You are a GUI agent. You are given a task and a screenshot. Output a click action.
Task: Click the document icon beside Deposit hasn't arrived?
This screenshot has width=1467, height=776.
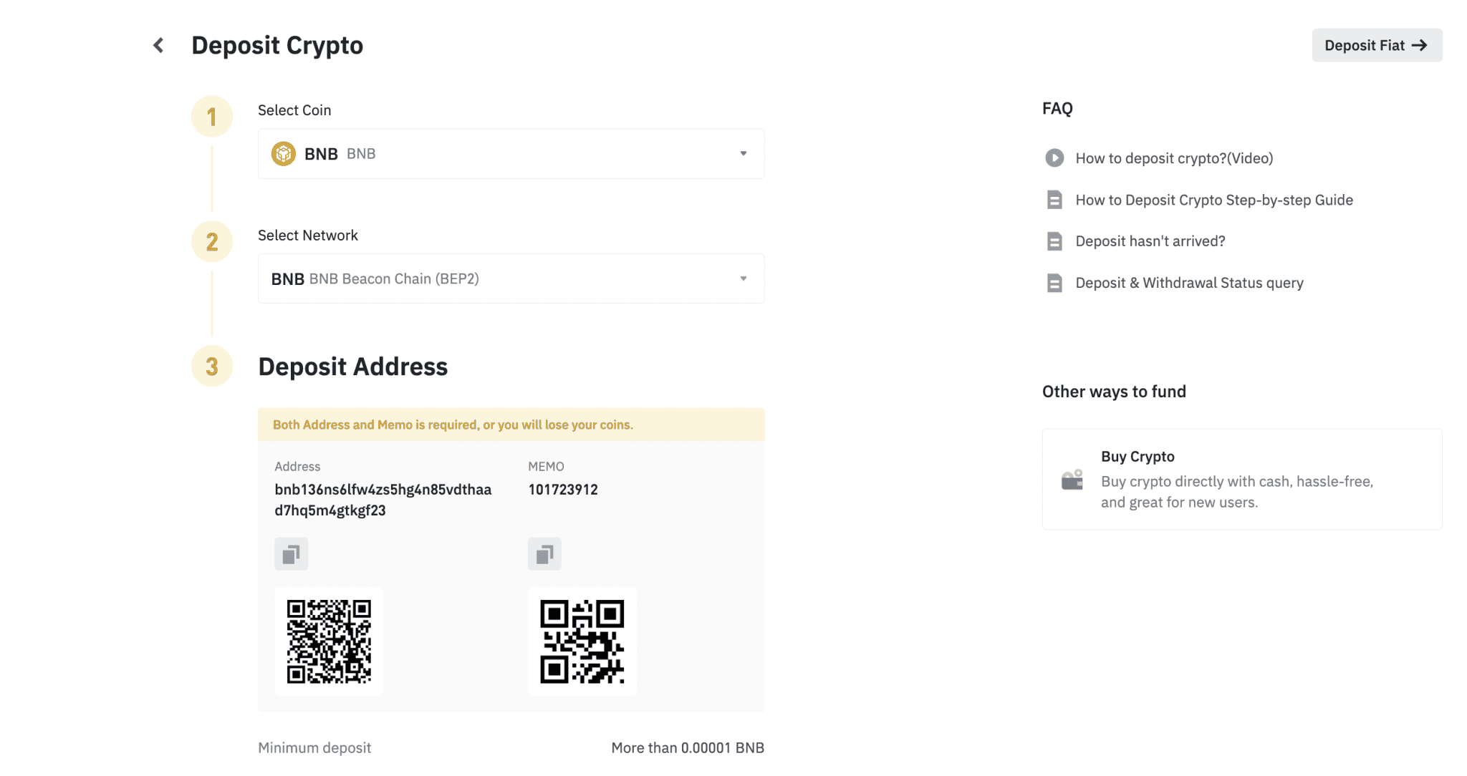pyautogui.click(x=1054, y=241)
